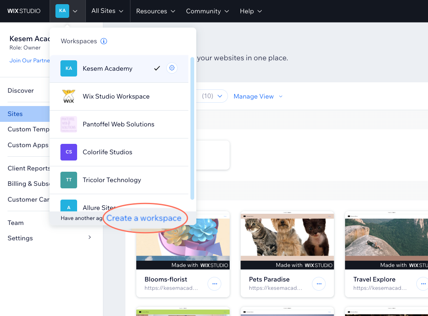Open the Community menu
Screen dimensions: 428x316
pos(208,11)
